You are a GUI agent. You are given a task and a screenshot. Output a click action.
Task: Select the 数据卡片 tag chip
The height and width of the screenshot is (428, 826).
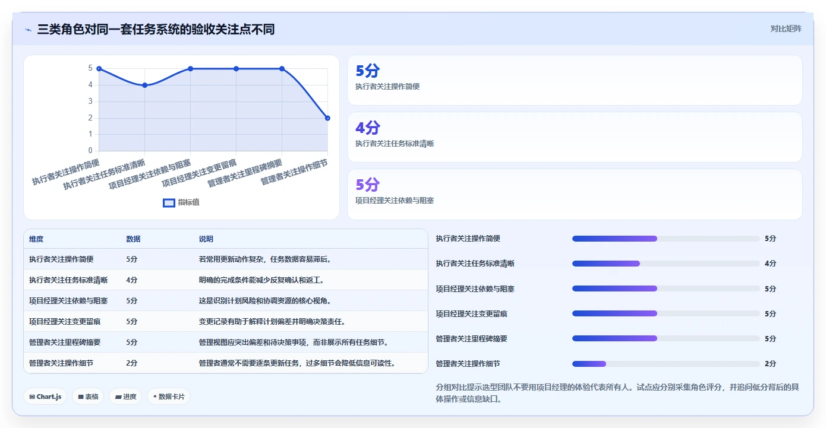click(x=169, y=397)
